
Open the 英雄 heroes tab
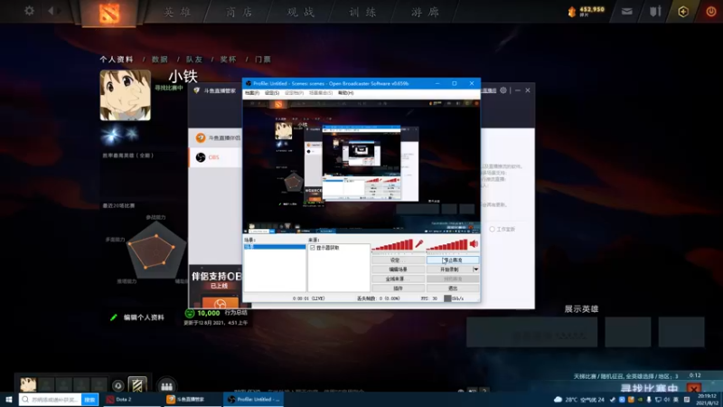(177, 12)
